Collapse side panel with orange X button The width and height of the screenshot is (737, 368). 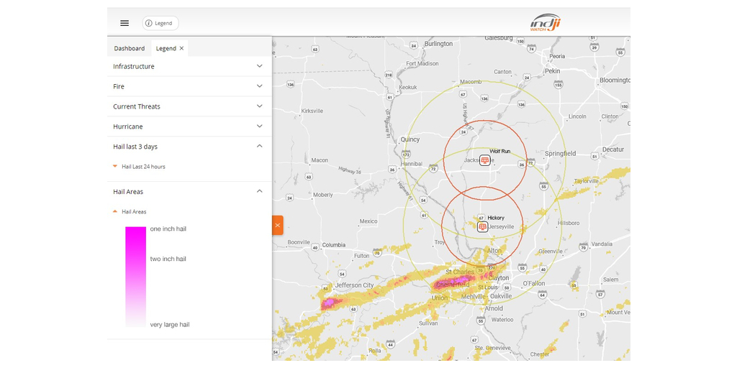tap(277, 225)
